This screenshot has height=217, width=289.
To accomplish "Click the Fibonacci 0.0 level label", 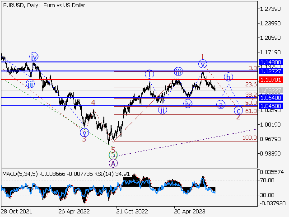I will [x=252, y=68].
